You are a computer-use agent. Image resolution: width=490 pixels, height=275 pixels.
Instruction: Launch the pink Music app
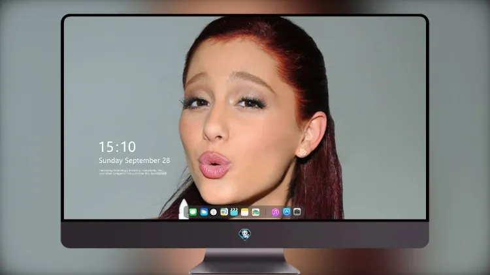click(275, 212)
